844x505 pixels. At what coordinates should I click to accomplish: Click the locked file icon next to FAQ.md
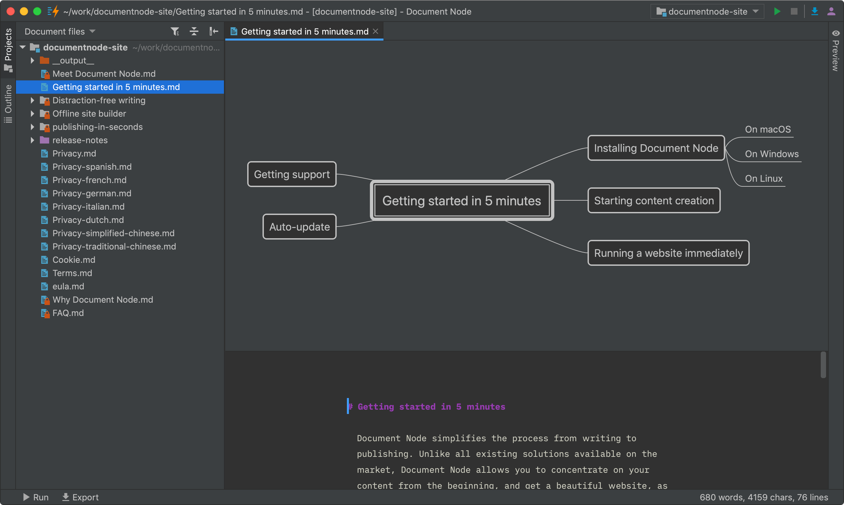(45, 313)
